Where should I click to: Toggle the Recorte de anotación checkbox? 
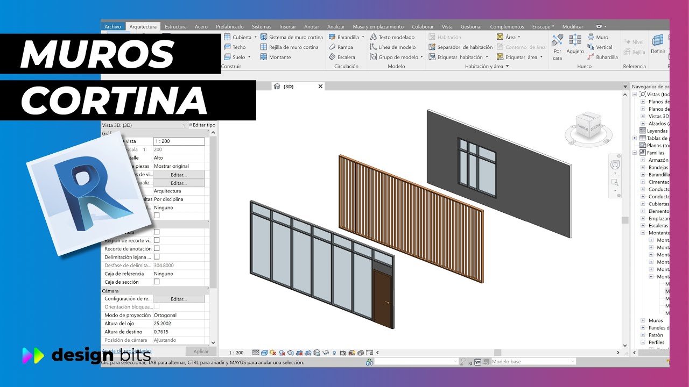[x=157, y=249]
